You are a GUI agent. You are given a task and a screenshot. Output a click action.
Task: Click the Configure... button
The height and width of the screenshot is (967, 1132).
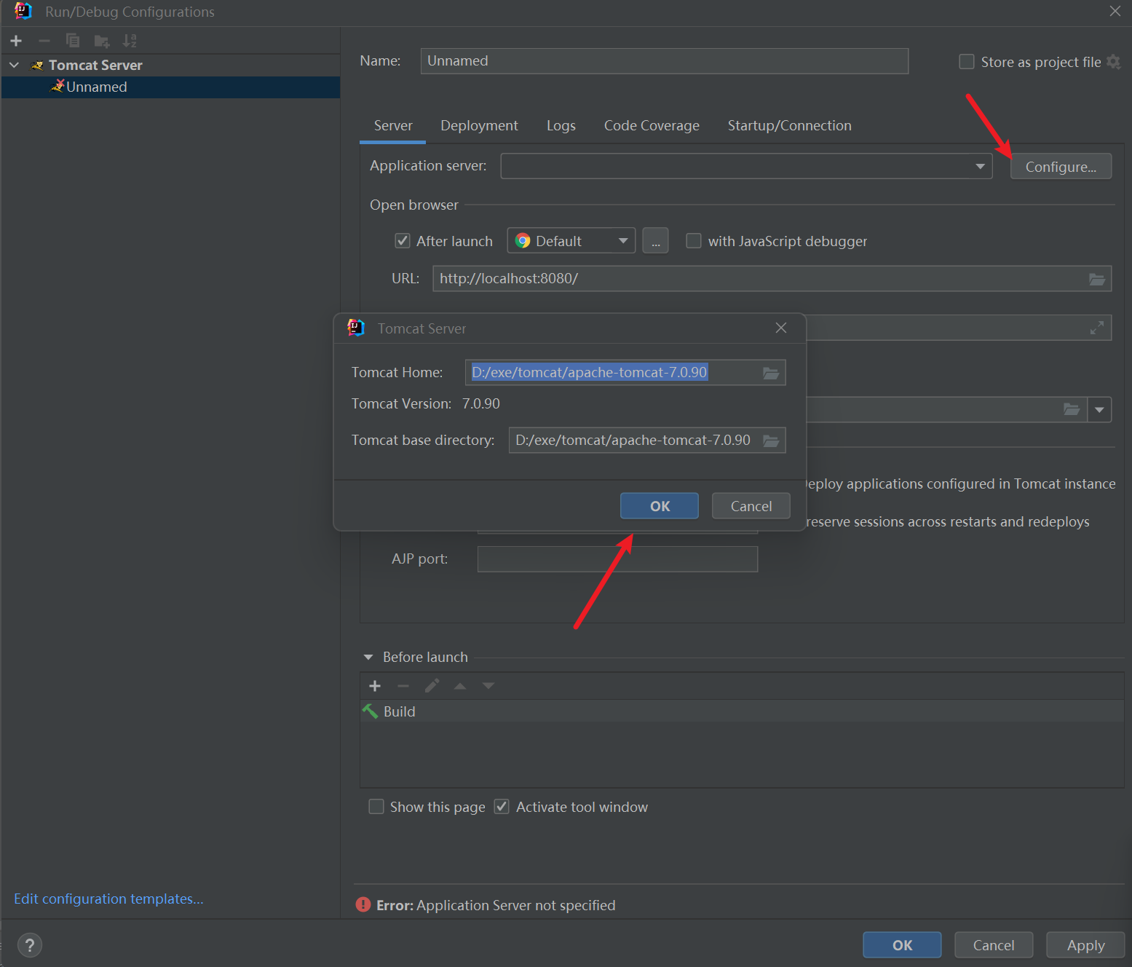[x=1061, y=167]
